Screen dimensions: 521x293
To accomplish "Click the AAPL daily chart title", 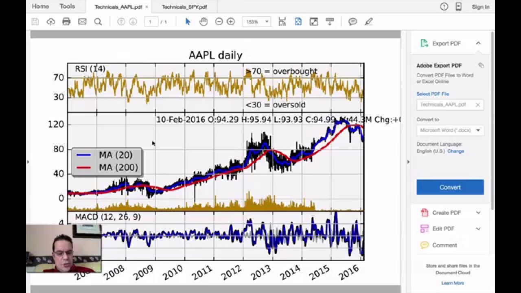I will (x=215, y=55).
